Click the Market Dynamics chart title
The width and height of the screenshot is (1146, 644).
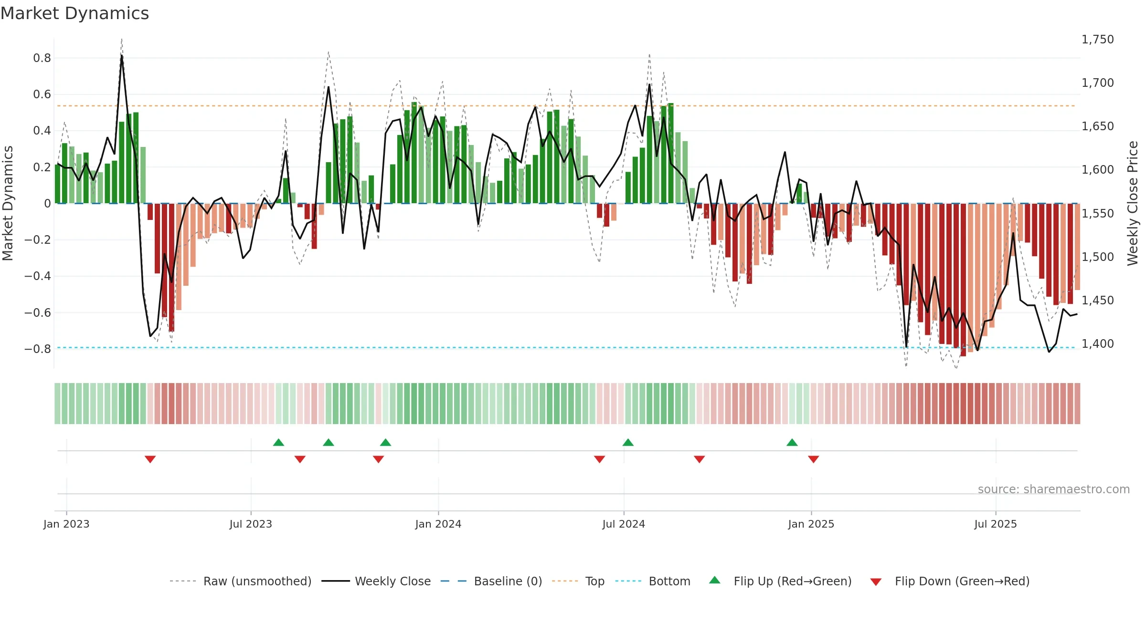[x=74, y=13]
